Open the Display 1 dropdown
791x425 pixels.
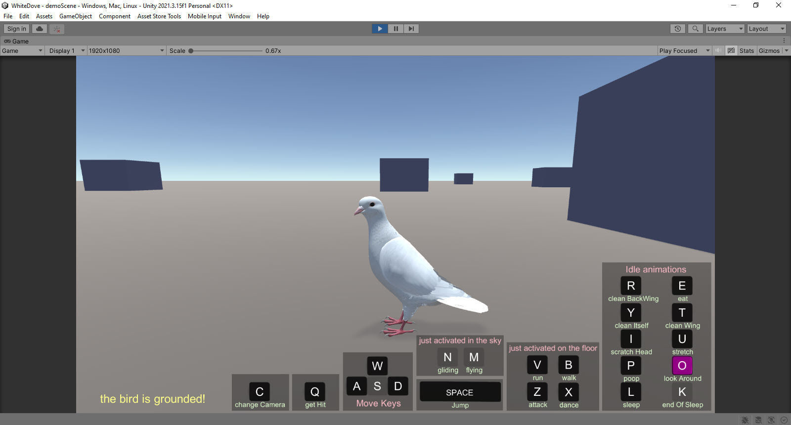[x=67, y=50]
